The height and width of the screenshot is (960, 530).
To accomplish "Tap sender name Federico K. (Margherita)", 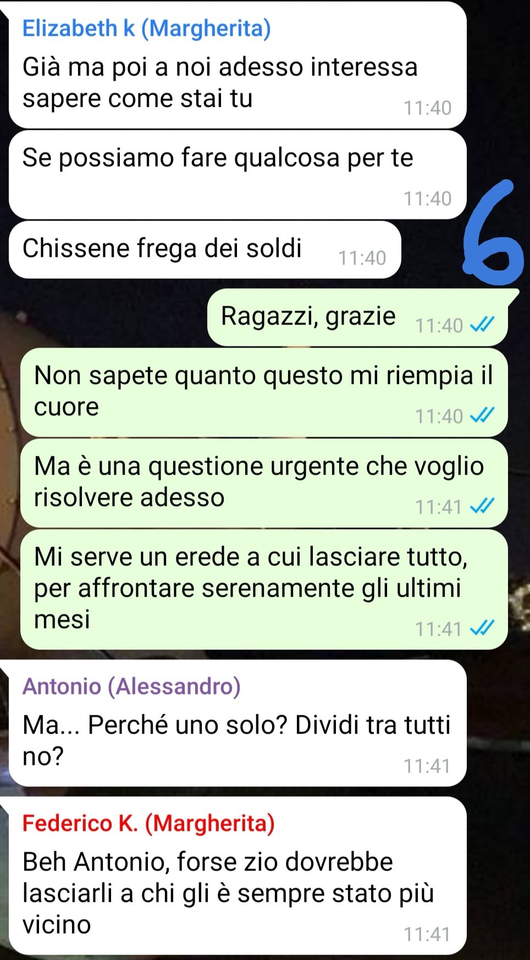I will tap(148, 823).
